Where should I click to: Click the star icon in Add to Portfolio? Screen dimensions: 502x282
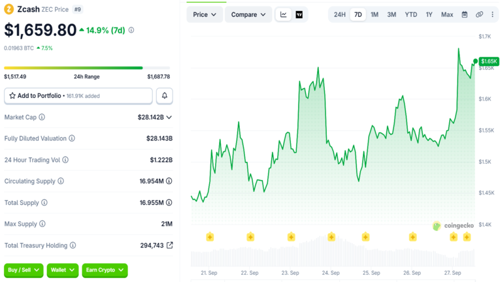point(12,95)
